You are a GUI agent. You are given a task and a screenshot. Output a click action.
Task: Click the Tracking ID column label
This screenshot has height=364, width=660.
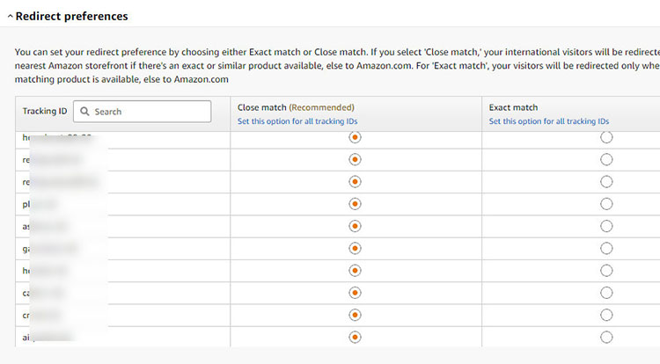click(x=45, y=112)
